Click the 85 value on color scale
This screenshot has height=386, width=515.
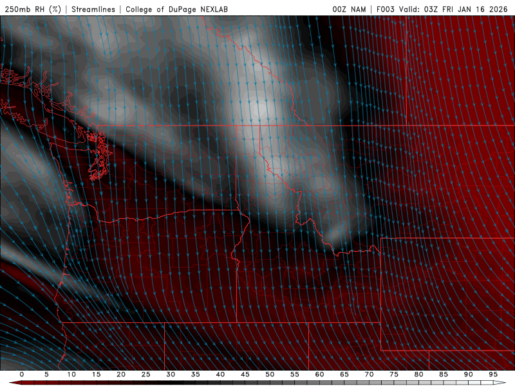click(x=444, y=374)
